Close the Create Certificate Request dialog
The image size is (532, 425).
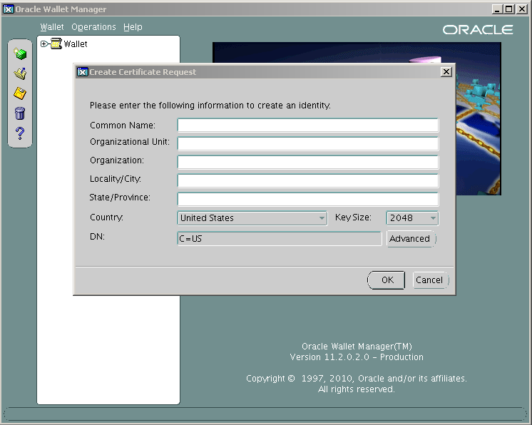pos(446,71)
